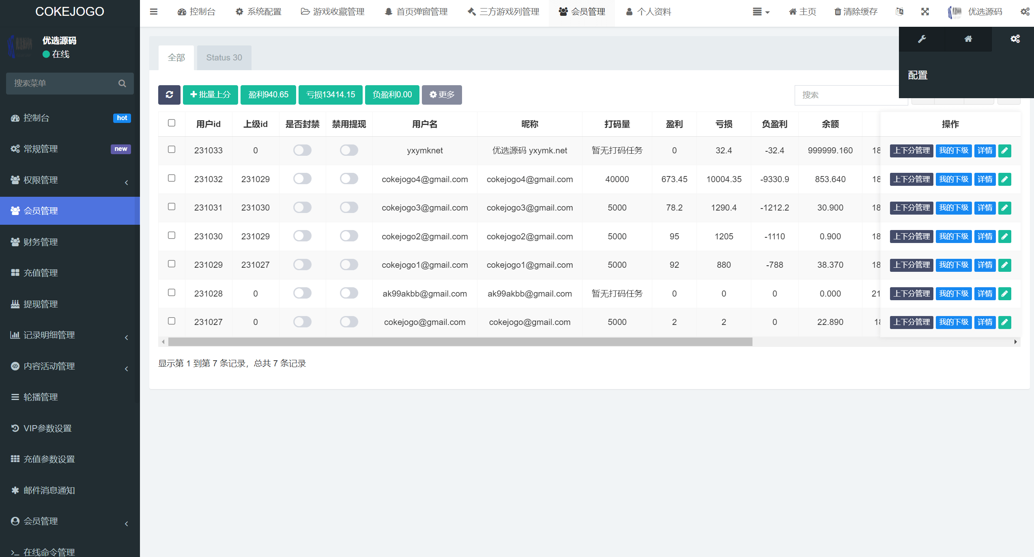Screen dimensions: 1034x557
Task: Click the fullscreen expand icon
Action: tap(925, 12)
